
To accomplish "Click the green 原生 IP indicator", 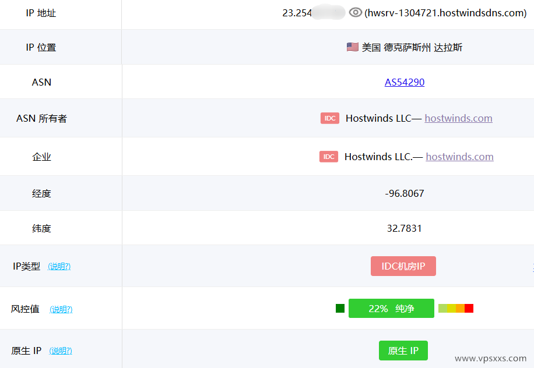I will pyautogui.click(x=403, y=351).
